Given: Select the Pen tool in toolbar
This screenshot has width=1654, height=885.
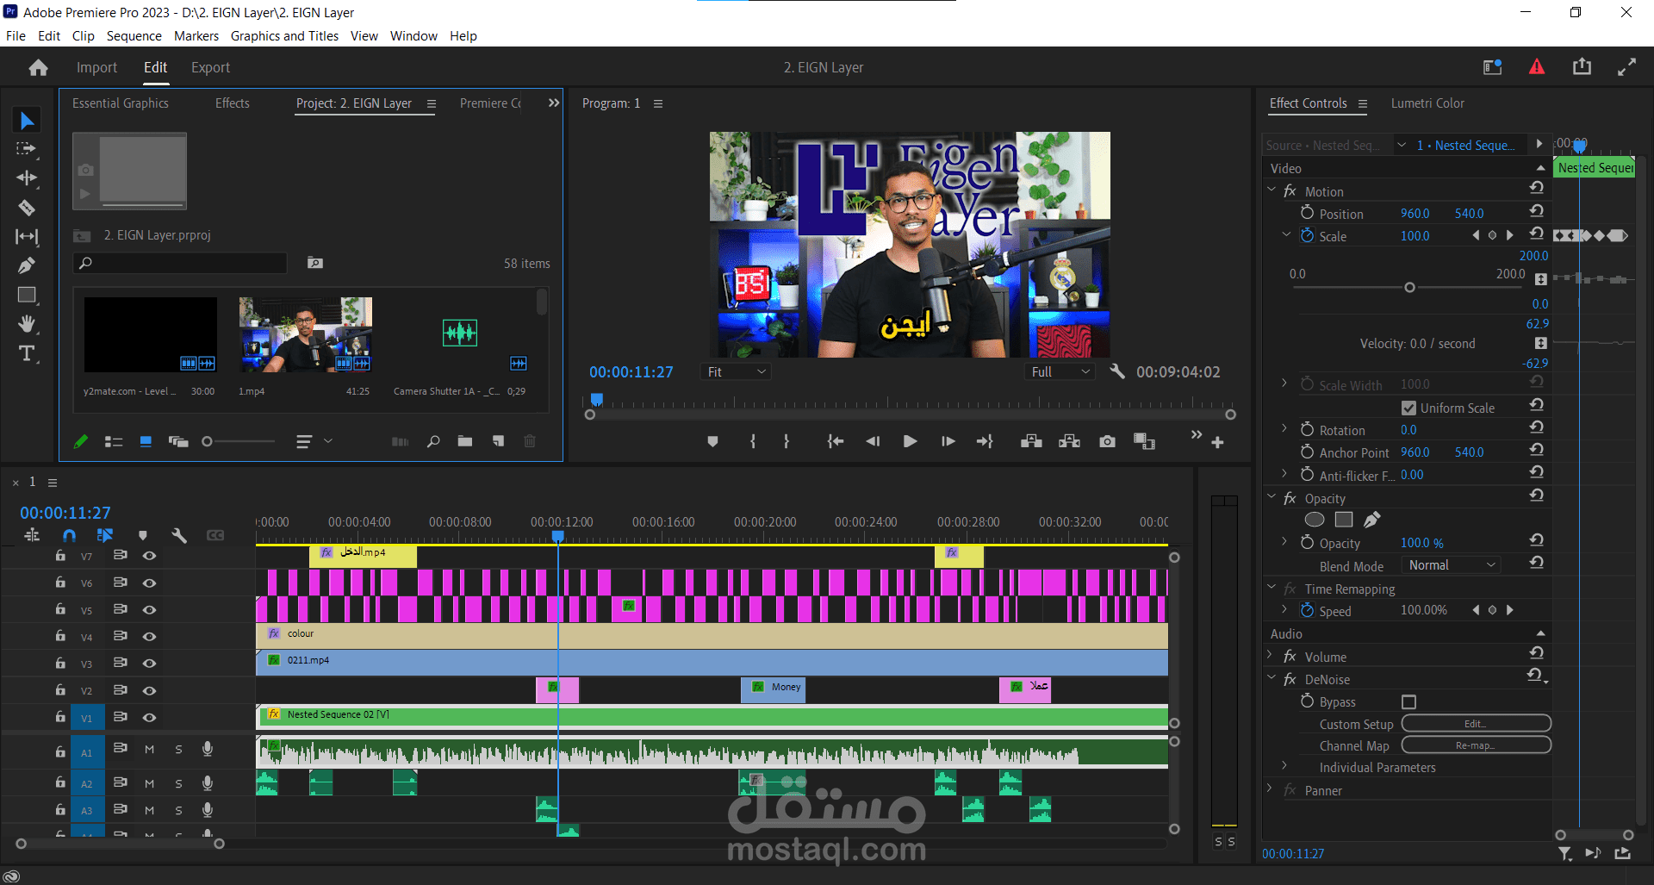Looking at the screenshot, I should pos(27,265).
